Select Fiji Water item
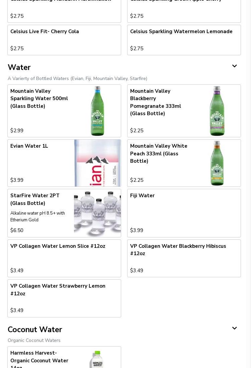Viewport: 251px width, 368px height. (x=184, y=213)
